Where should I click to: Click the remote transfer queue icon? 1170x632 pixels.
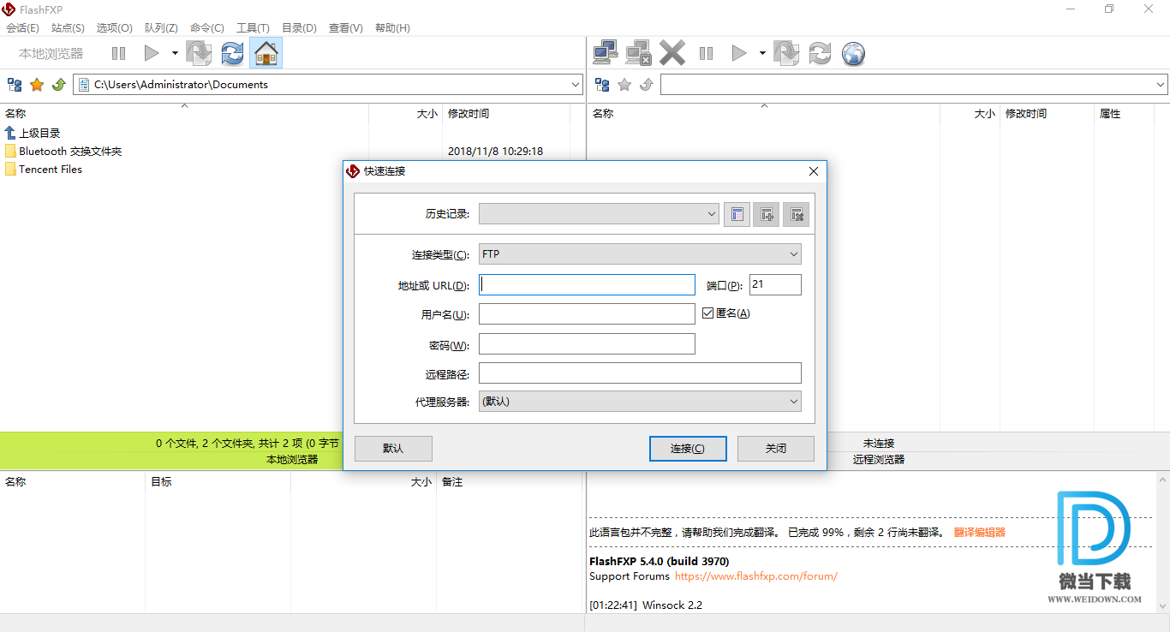[786, 53]
